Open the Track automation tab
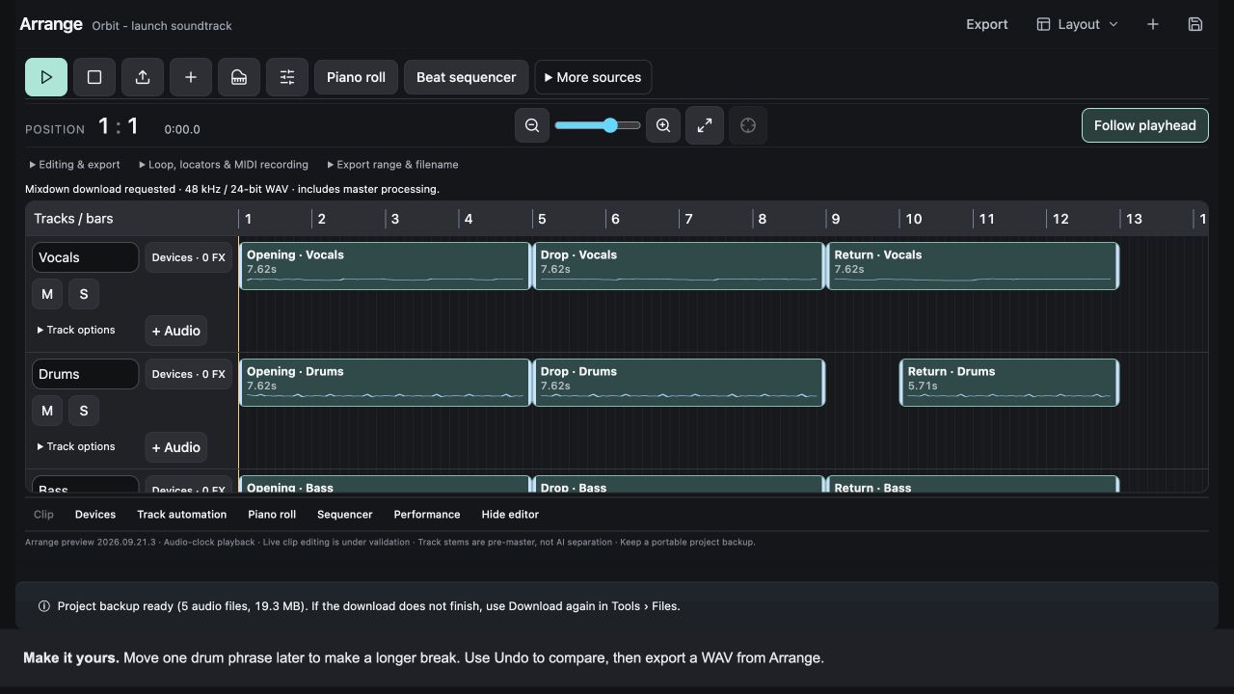The image size is (1234, 694). (182, 515)
